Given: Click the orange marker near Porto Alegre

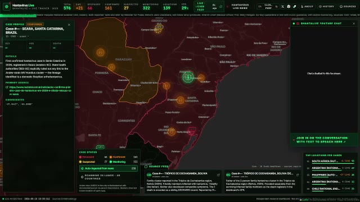Looking at the screenshot, I should [172, 132].
